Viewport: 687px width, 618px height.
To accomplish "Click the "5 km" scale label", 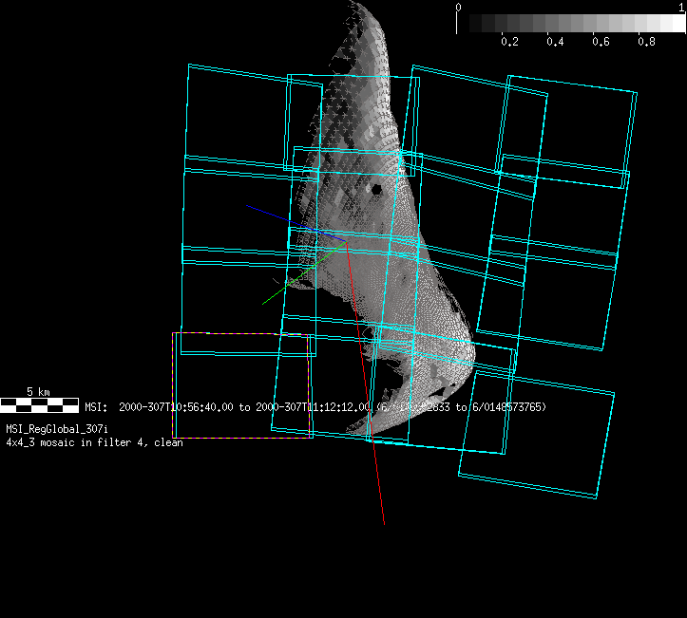I will (x=38, y=391).
